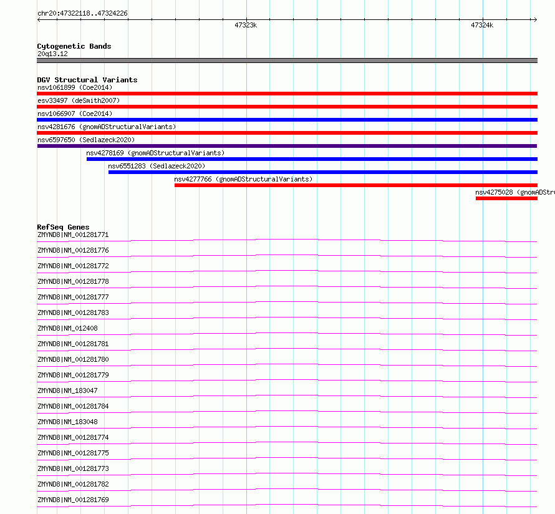Select the Cytogenetic Bands track title
Screen dimensions: 555x514
tap(74, 46)
